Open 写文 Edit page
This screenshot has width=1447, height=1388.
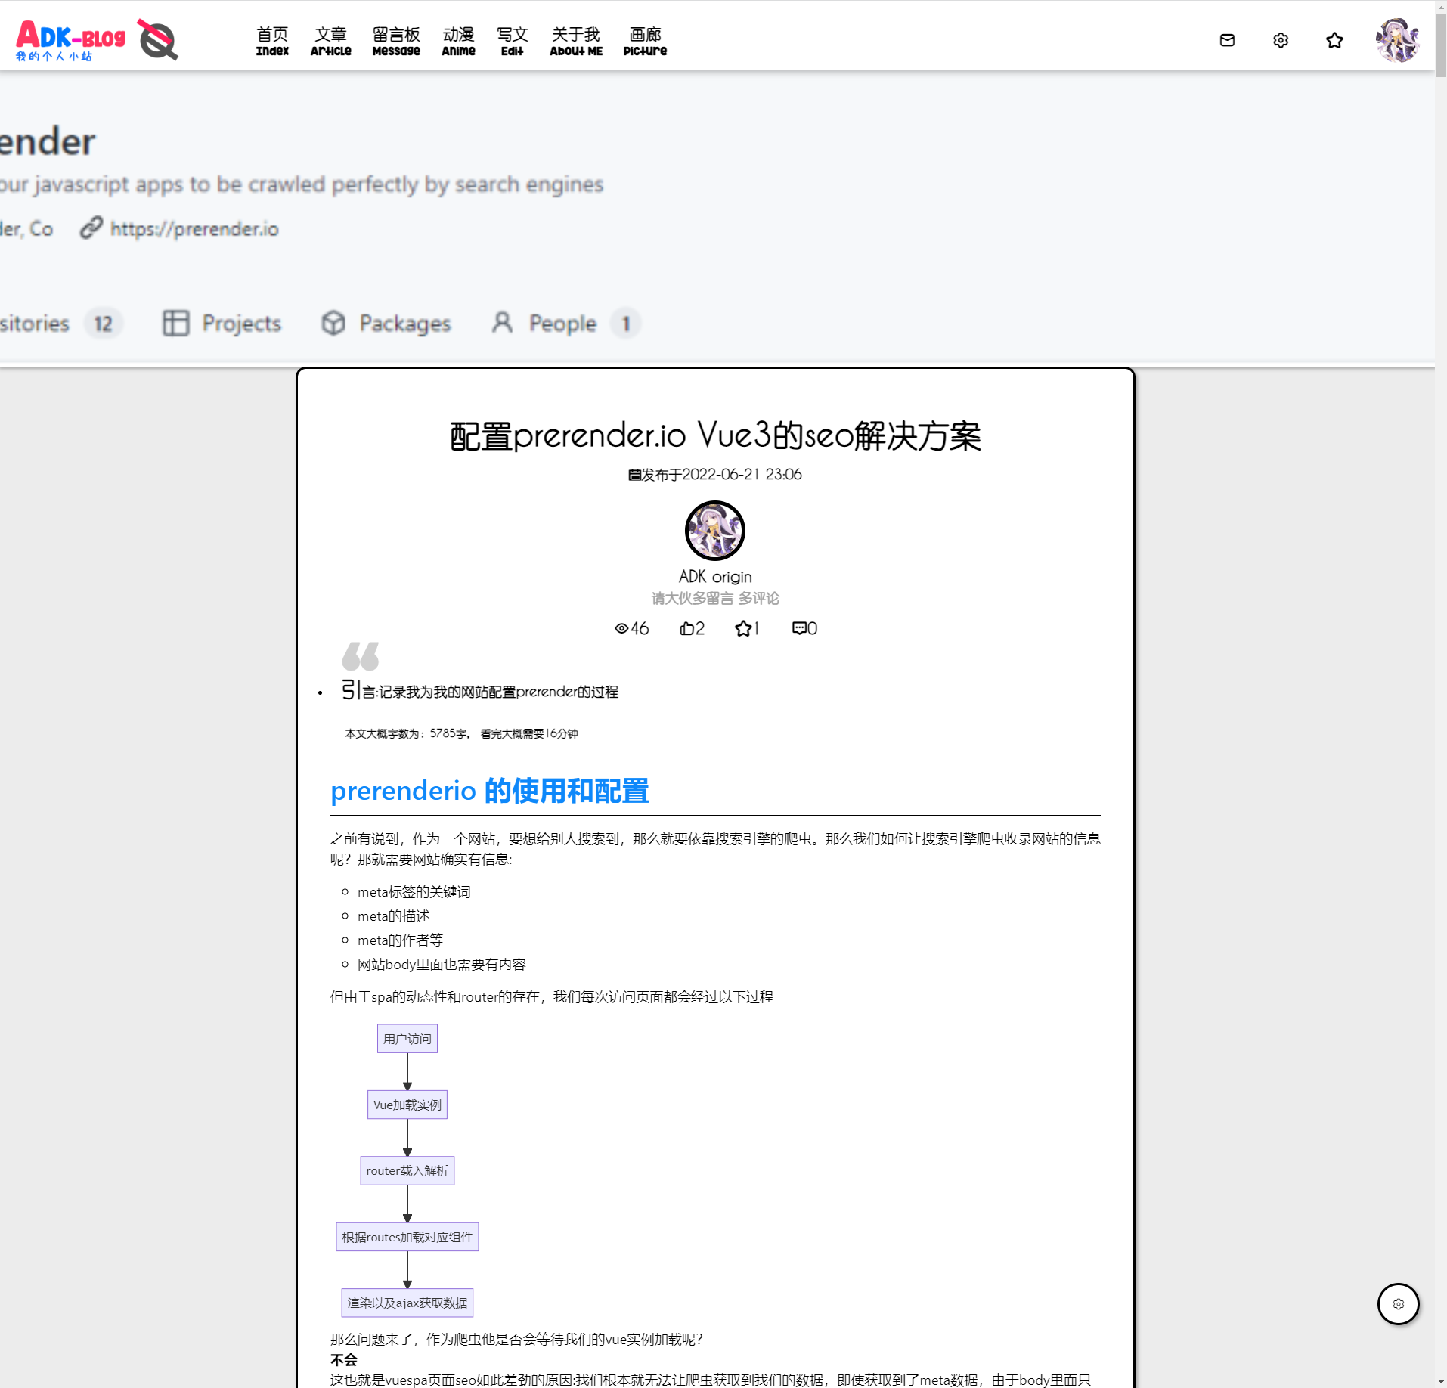pyautogui.click(x=512, y=41)
